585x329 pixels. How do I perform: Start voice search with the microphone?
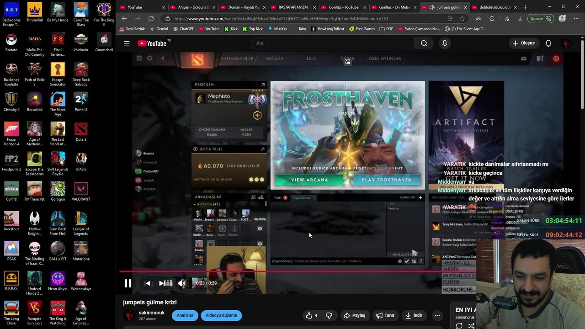tap(445, 43)
